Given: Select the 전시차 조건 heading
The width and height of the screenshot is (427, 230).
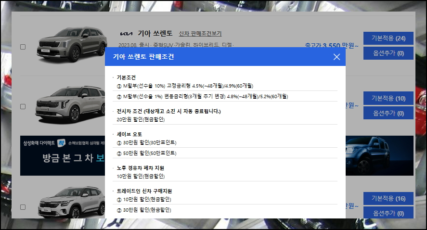Looking at the screenshot, I should click(x=168, y=111).
